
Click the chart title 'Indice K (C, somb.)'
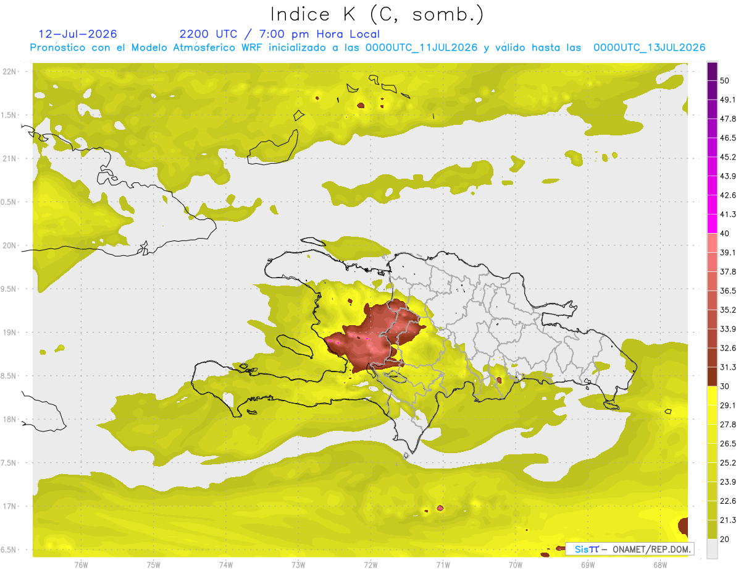point(377,14)
